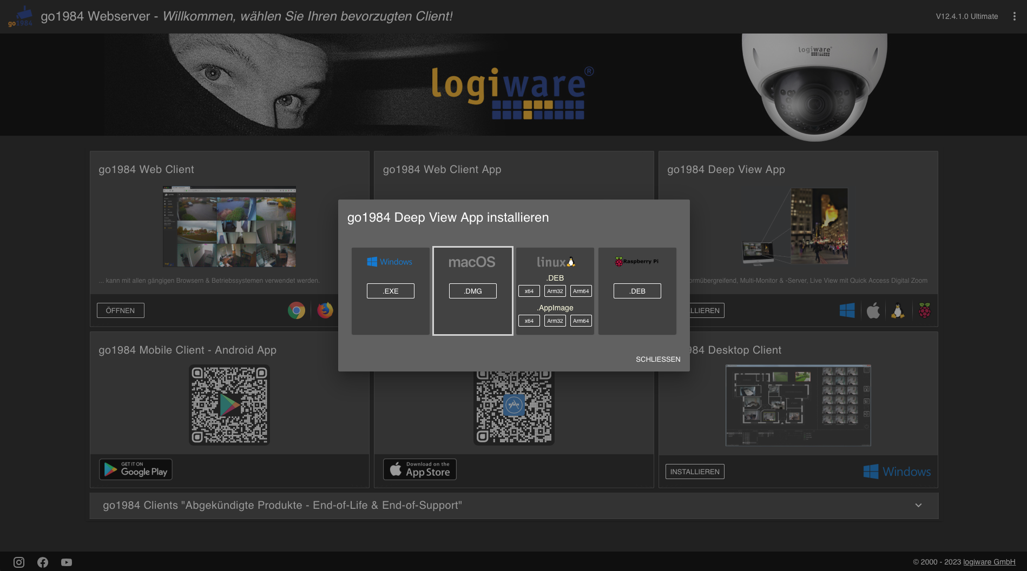Tap the Get it on Google Play badge
The image size is (1027, 571).
(x=136, y=469)
